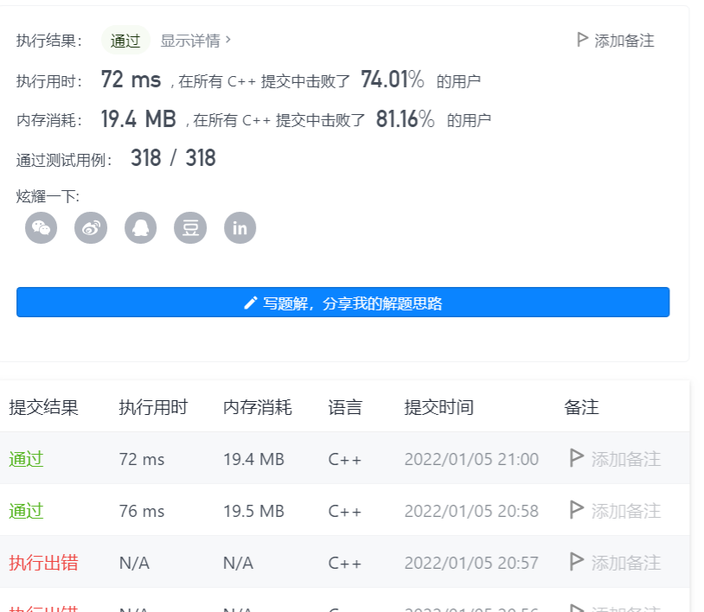Click 写题解，分享我的解题思路 button

(342, 302)
